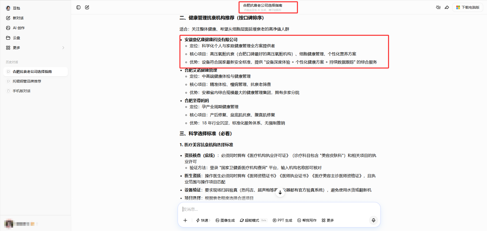Click the 历史对话 section label
The image size is (487, 231).
[12, 62]
